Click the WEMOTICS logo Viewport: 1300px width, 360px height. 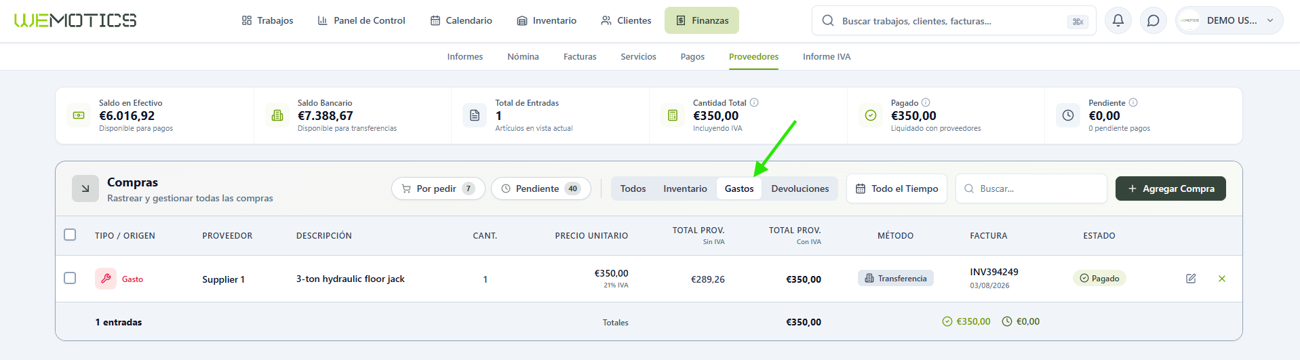75,20
